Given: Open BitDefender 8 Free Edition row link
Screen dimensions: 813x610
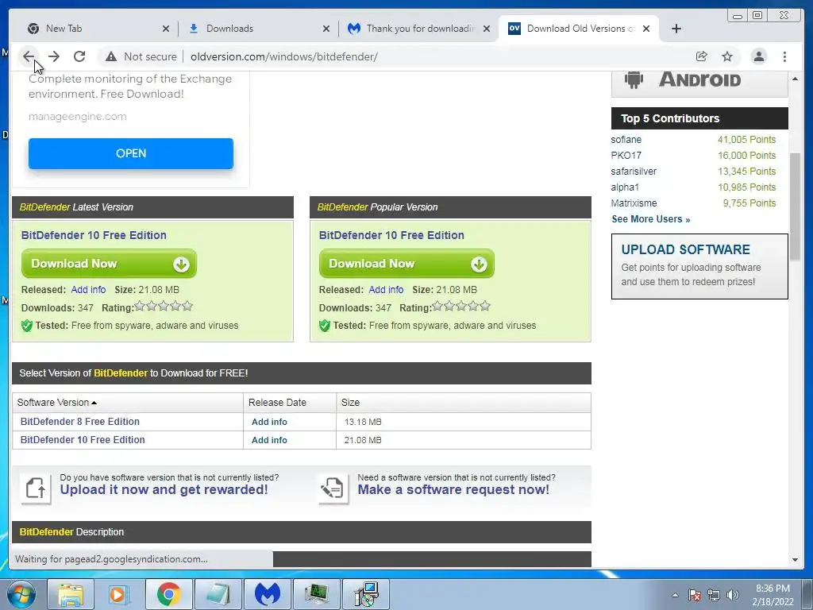Looking at the screenshot, I should click(80, 422).
